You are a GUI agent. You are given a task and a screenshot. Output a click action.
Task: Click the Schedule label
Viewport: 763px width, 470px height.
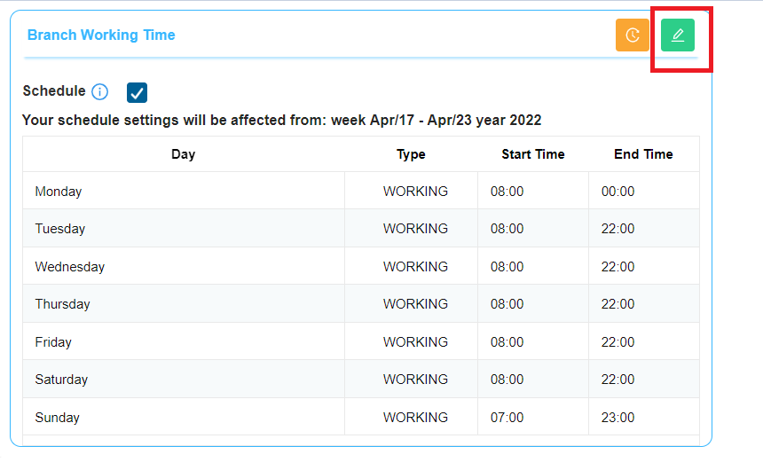click(x=54, y=91)
